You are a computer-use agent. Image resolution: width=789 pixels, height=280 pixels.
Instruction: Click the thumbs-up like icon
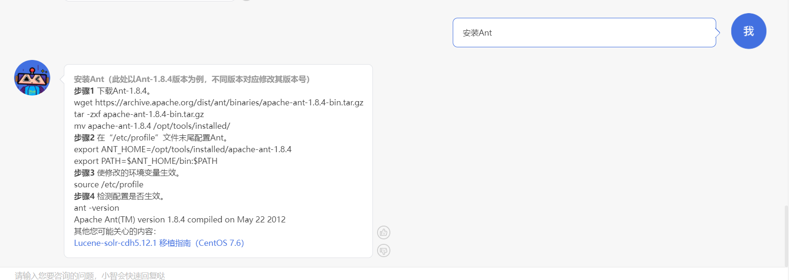click(x=384, y=232)
